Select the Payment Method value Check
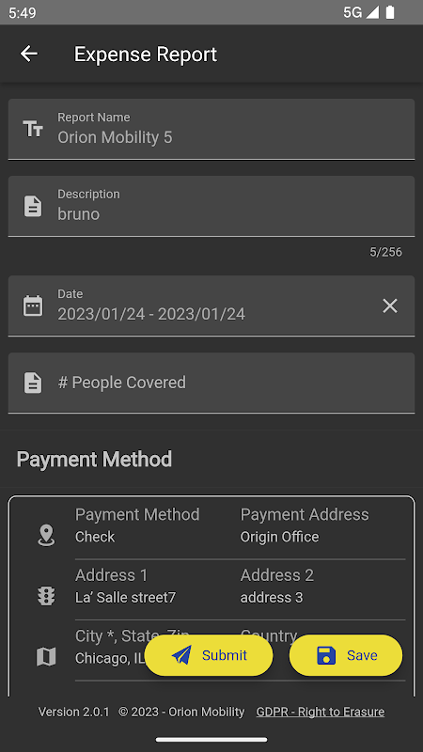Viewport: 423px width, 752px height. point(95,537)
